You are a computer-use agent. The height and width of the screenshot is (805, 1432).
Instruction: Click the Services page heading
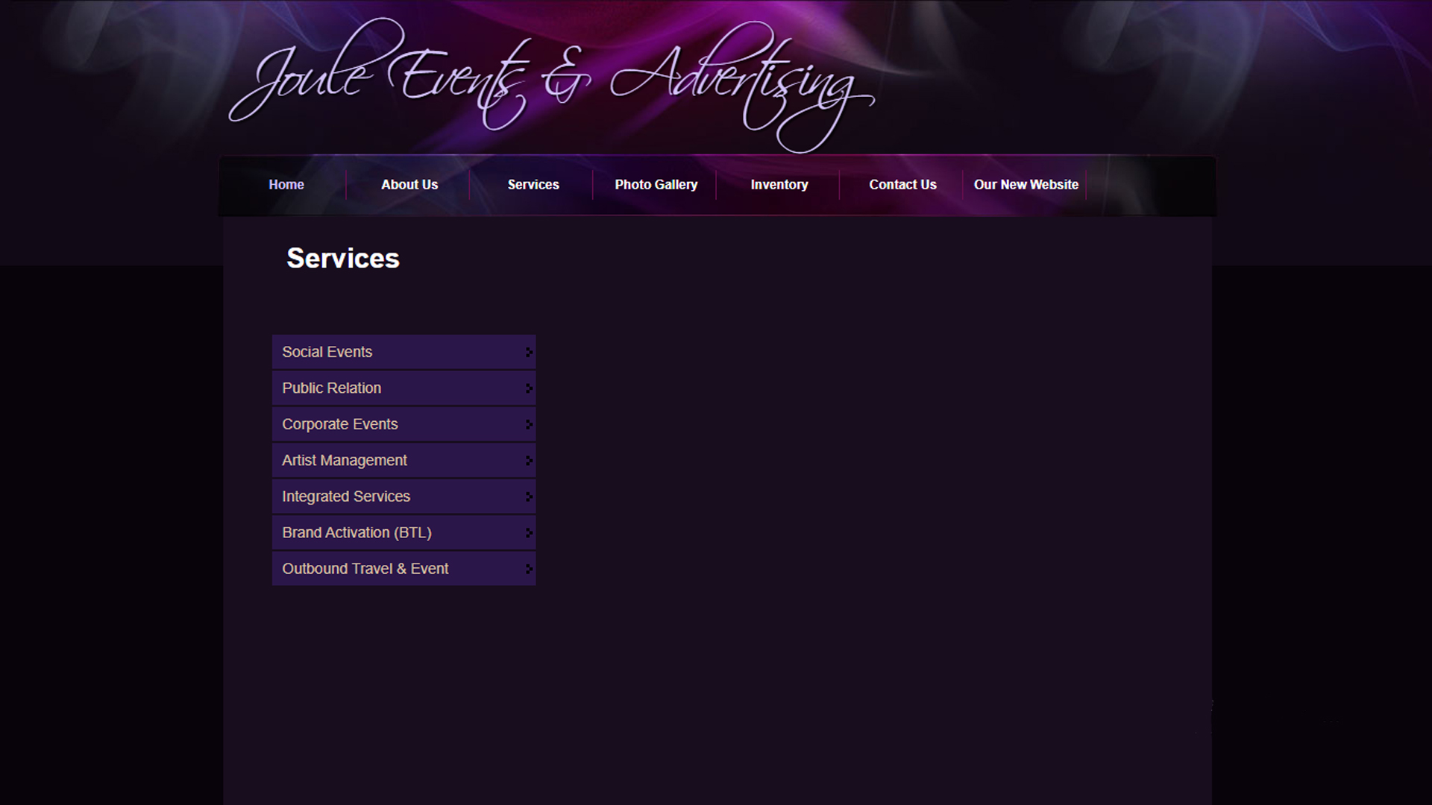pyautogui.click(x=343, y=259)
